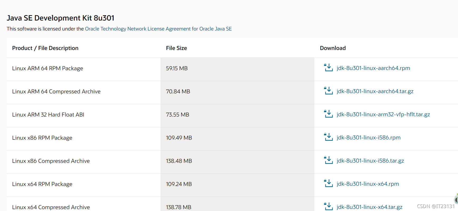Image resolution: width=458 pixels, height=211 pixels.
Task: Click the '73.55 MB' file size cell
Action: [x=237, y=115]
